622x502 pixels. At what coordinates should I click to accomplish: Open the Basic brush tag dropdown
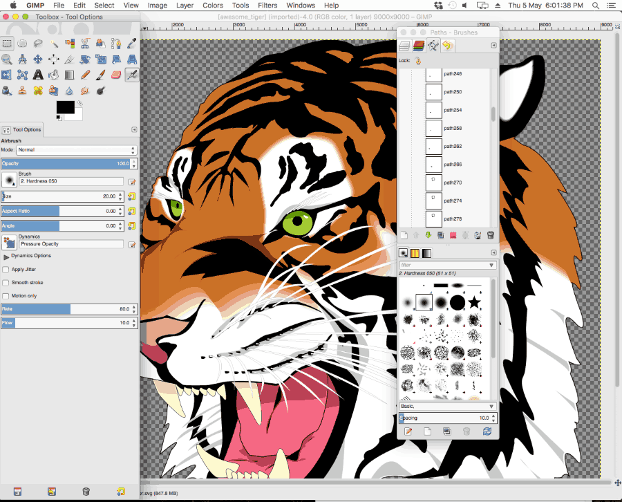[x=447, y=407]
